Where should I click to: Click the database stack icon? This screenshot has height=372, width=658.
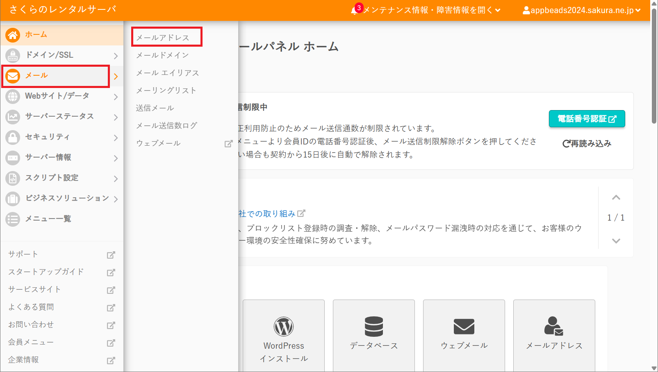click(x=374, y=327)
